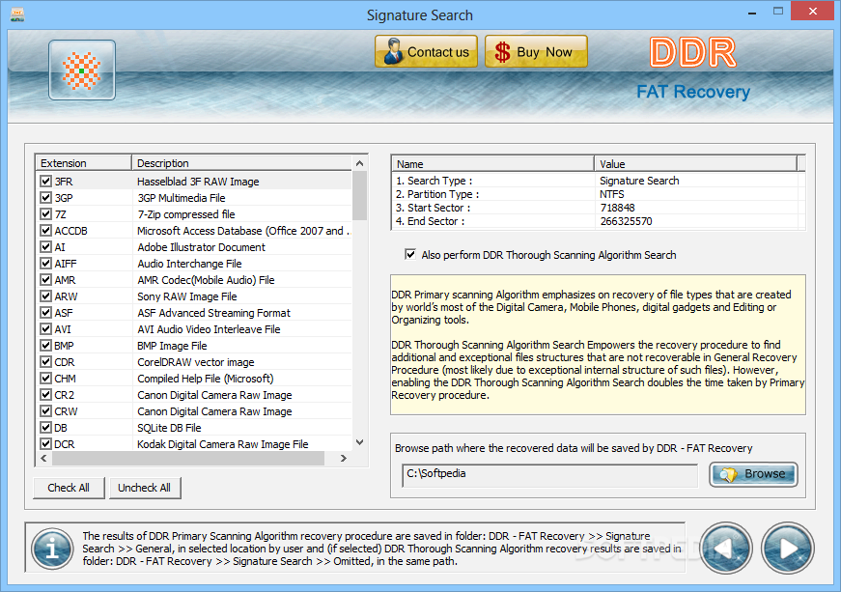Viewport: 841px width, 592px height.
Task: Toggle the CDR extension checkbox
Action: (46, 362)
